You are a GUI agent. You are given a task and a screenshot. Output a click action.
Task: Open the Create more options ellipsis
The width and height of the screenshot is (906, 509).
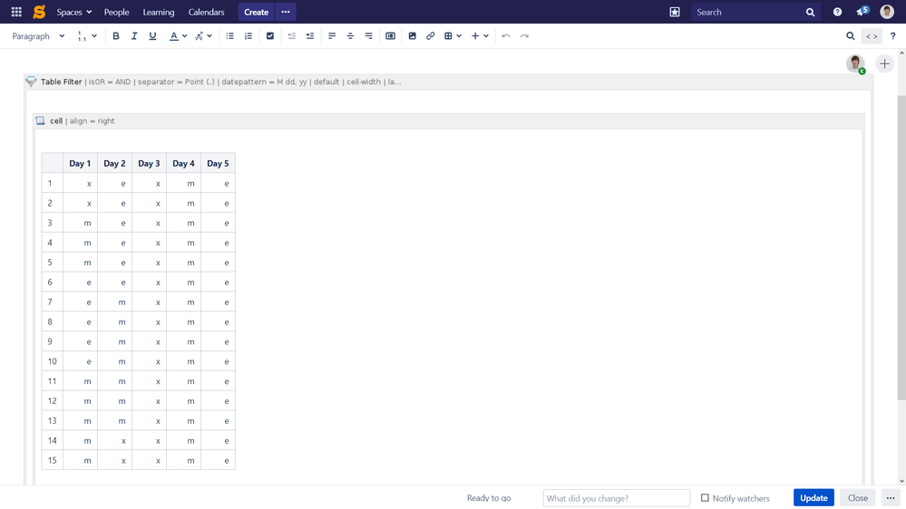286,12
